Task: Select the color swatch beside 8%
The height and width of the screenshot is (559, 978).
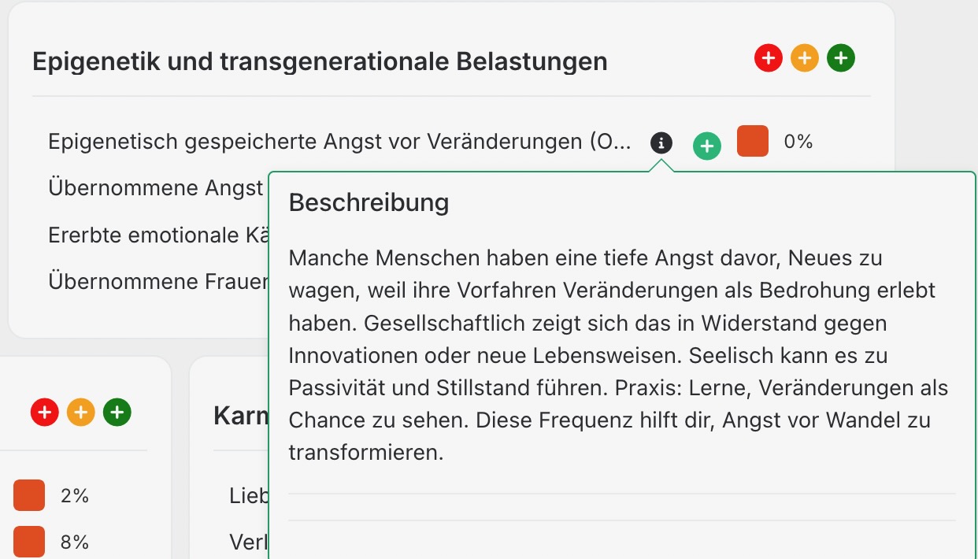Action: click(29, 542)
